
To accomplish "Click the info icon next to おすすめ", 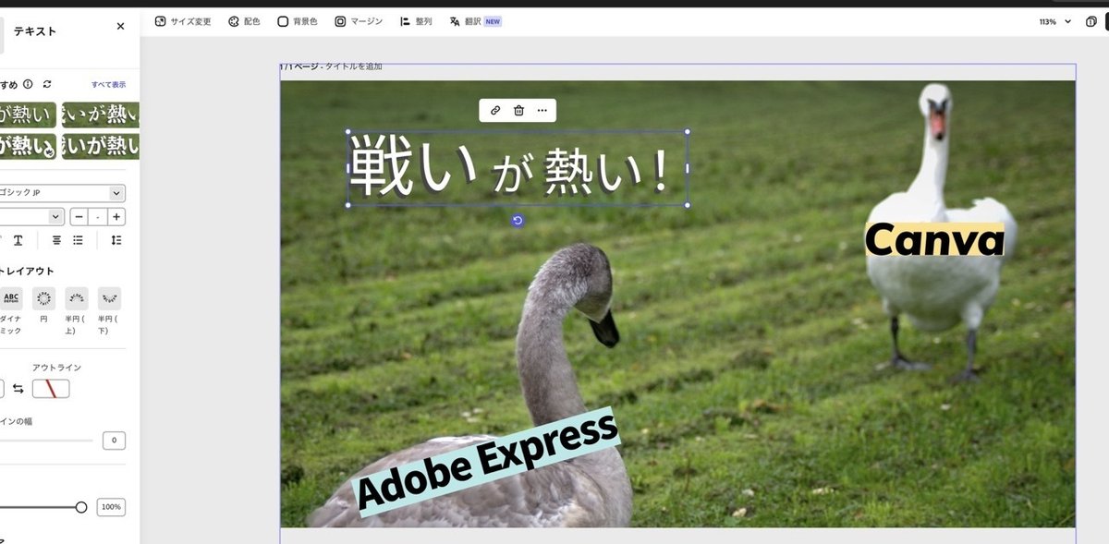I will click(28, 84).
